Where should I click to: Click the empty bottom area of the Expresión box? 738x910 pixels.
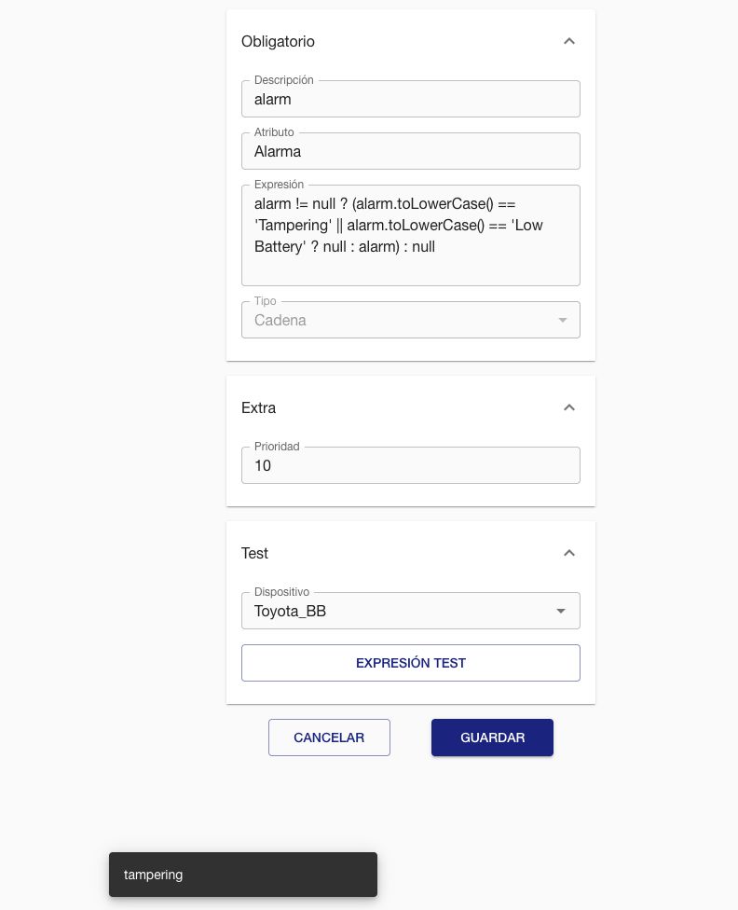tap(410, 271)
